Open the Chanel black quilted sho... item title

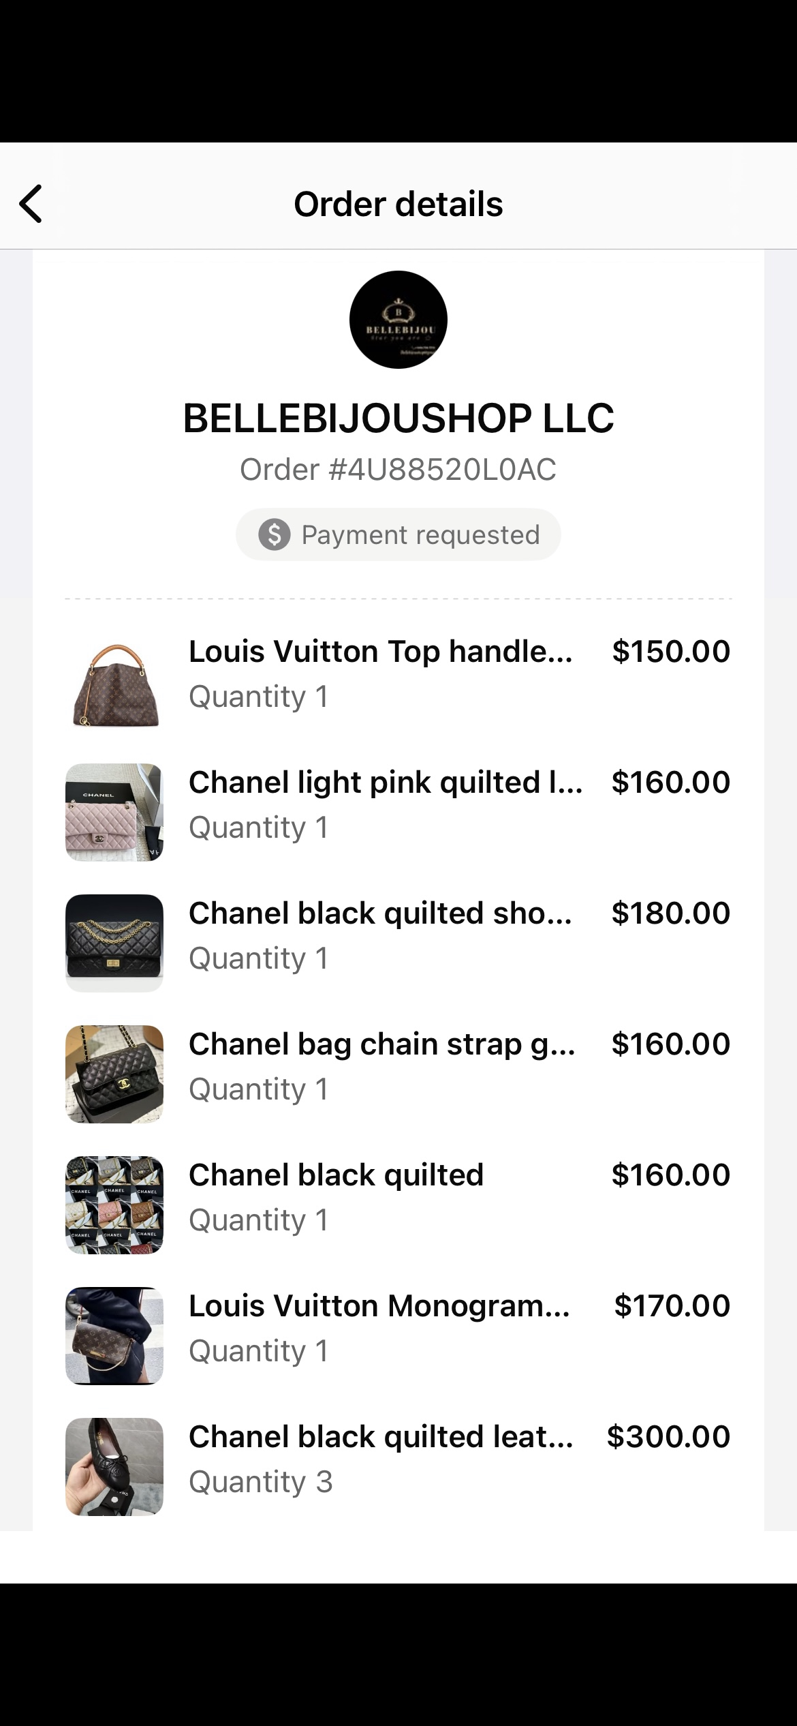(x=380, y=913)
